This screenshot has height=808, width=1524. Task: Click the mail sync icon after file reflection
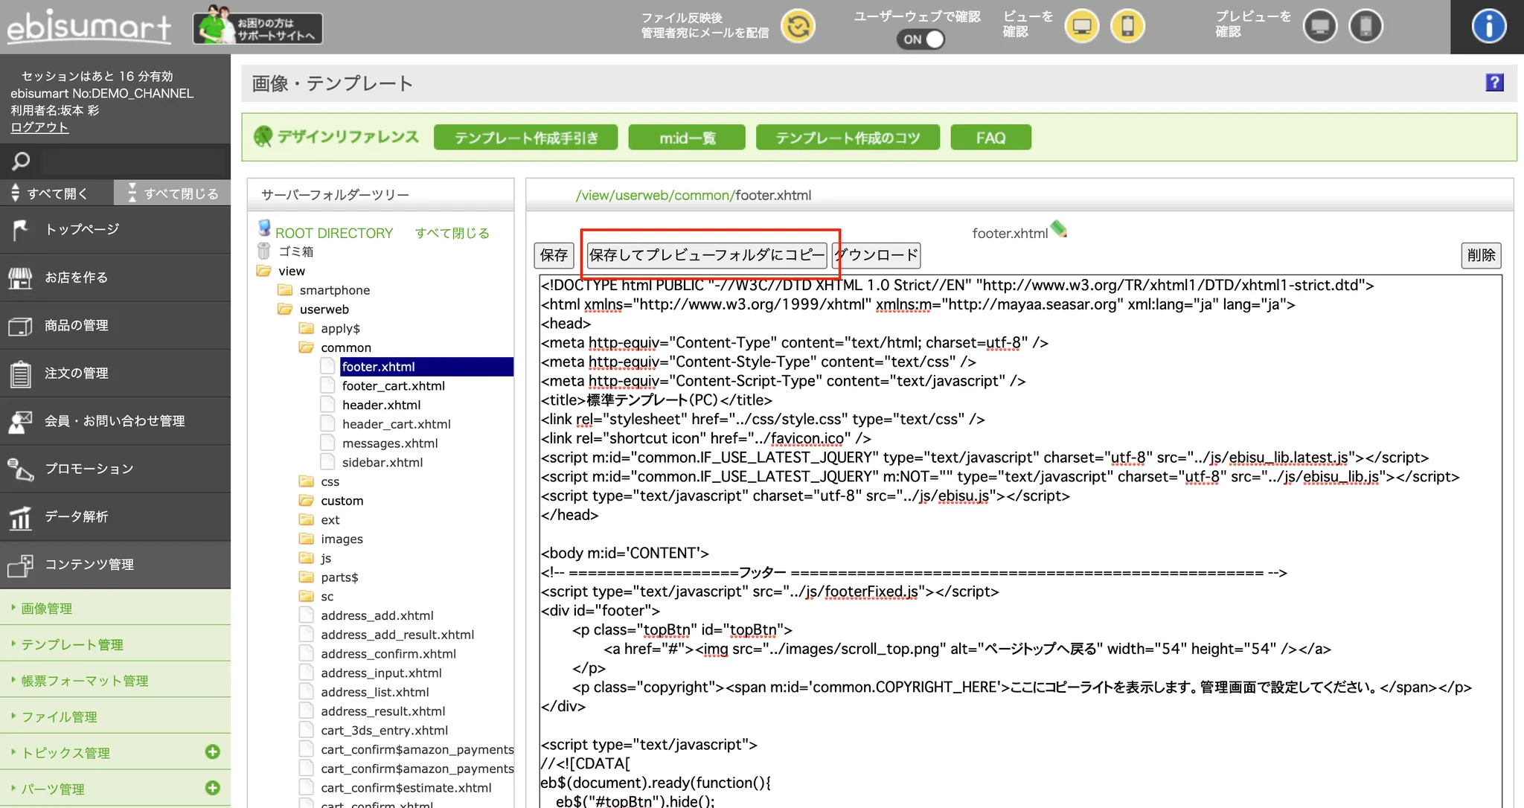coord(798,27)
